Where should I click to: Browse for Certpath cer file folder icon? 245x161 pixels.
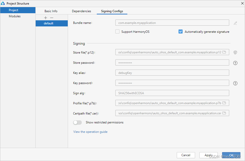[224, 113]
